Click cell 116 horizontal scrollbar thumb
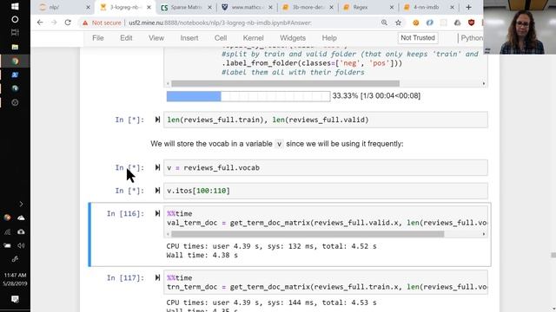Image resolution: width=556 pixels, height=312 pixels. pos(308,234)
